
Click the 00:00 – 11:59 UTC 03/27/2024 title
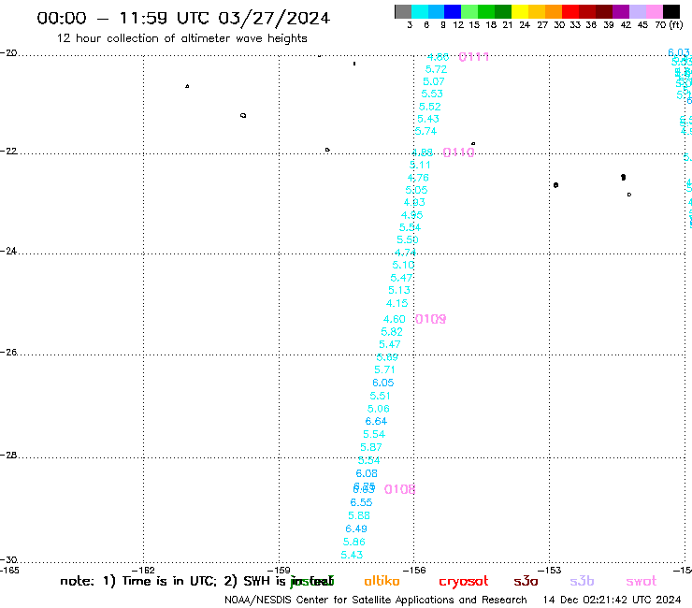pyautogui.click(x=183, y=18)
